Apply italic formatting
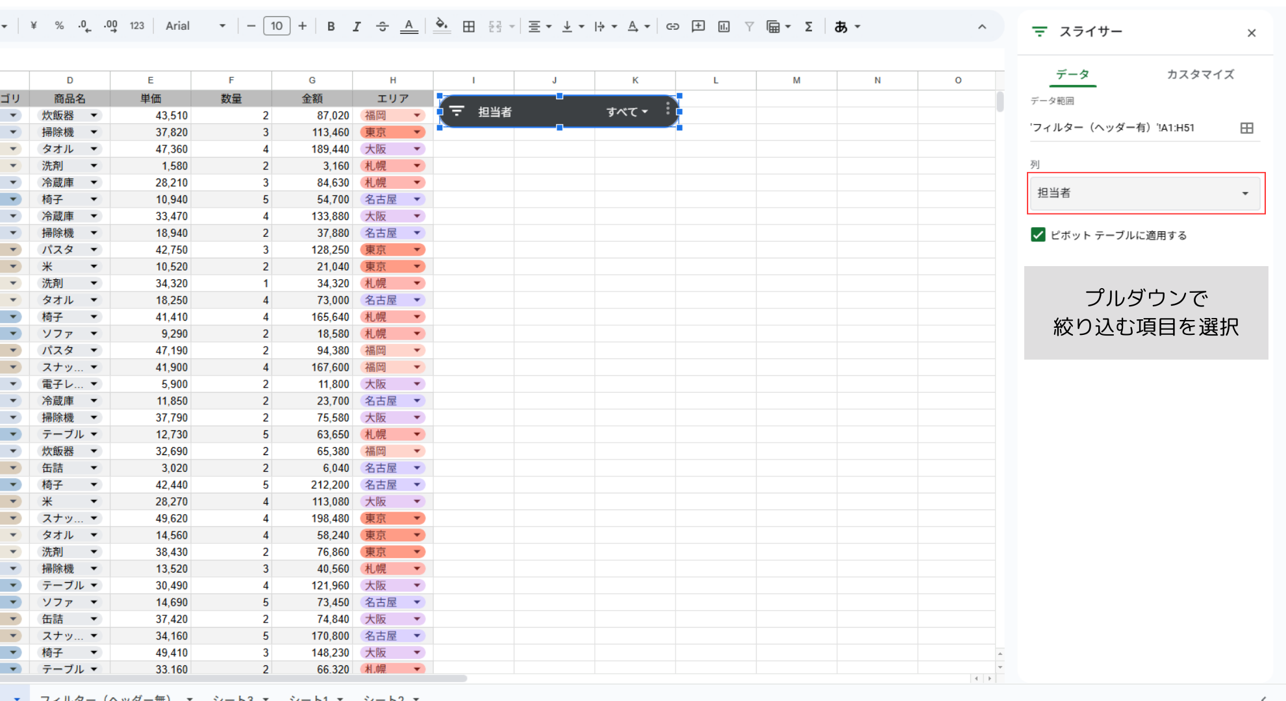Screen dimensions: 1286x701 (x=356, y=27)
